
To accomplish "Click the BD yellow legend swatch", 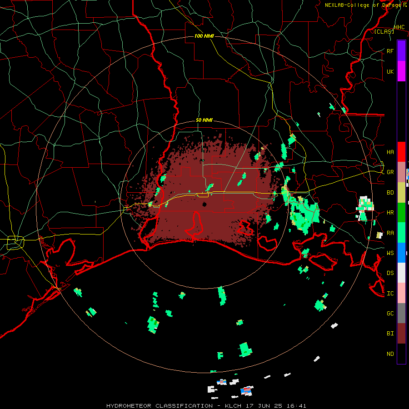I will [401, 193].
